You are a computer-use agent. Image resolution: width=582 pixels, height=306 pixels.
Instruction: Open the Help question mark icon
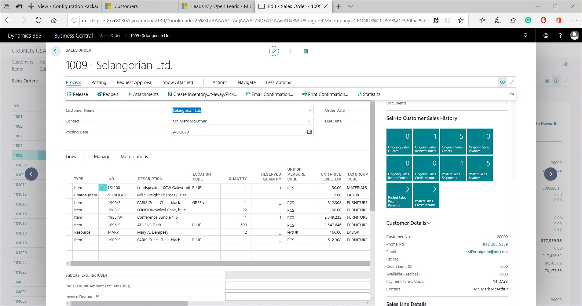pos(560,35)
